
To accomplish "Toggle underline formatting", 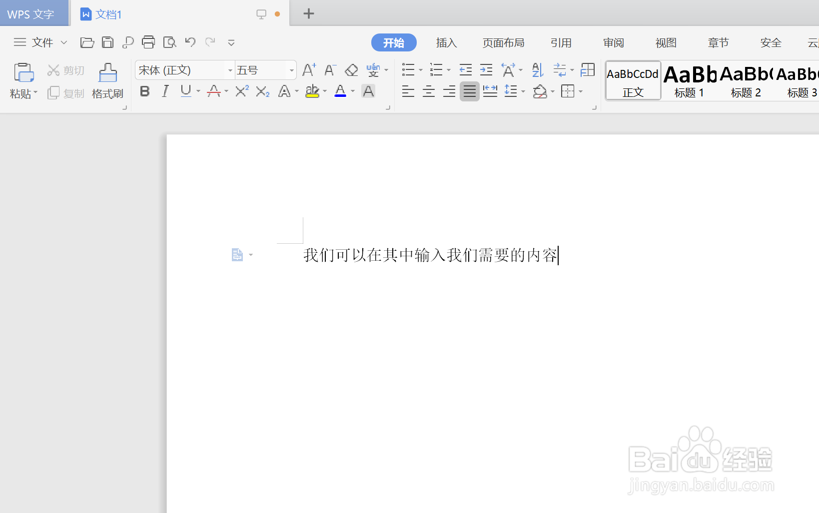I will [186, 91].
